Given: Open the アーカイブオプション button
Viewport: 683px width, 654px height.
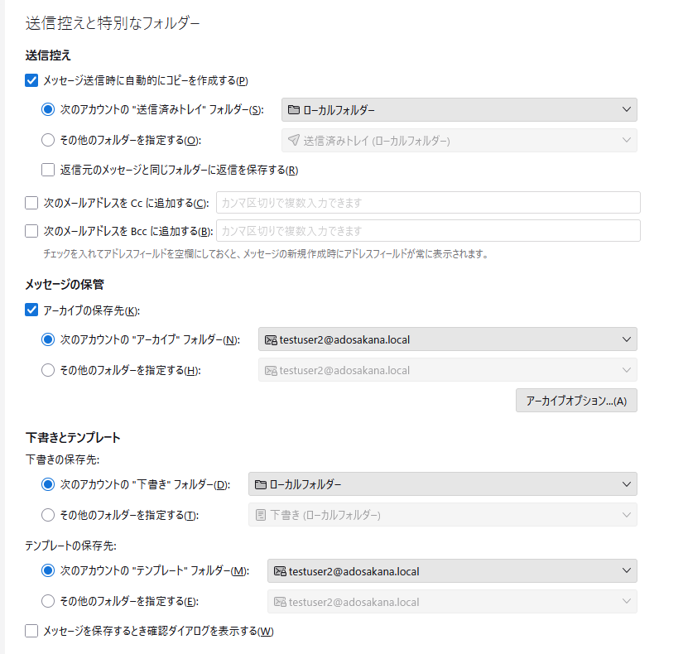Looking at the screenshot, I should point(576,402).
